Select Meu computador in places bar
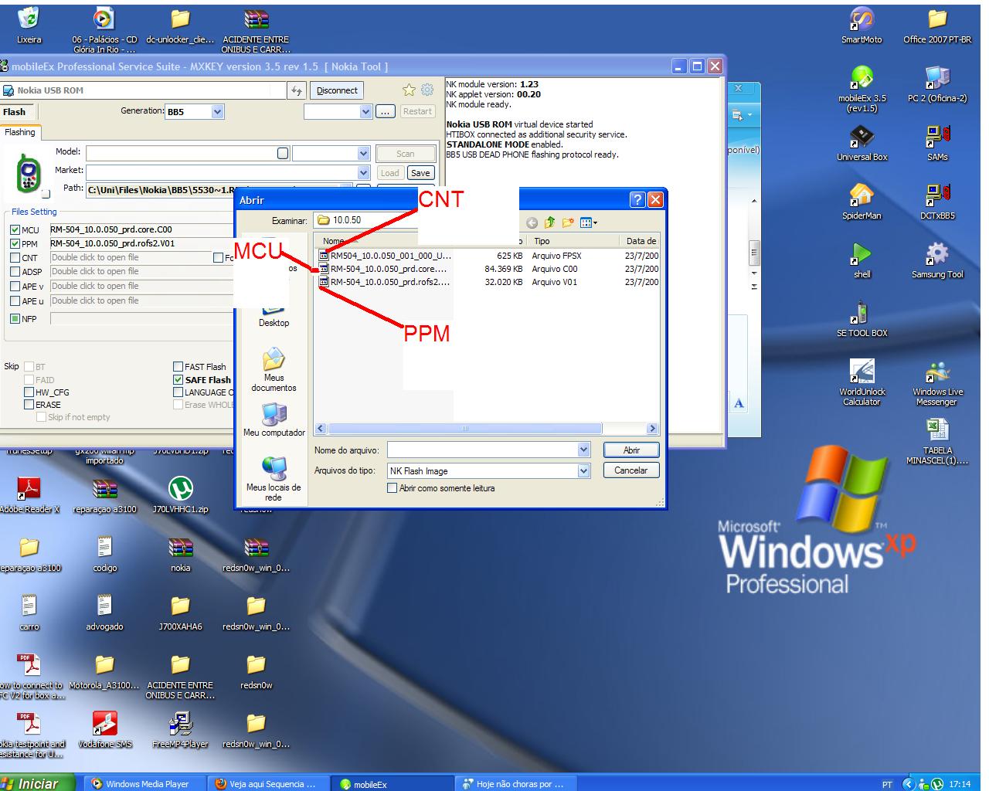 click(274, 420)
